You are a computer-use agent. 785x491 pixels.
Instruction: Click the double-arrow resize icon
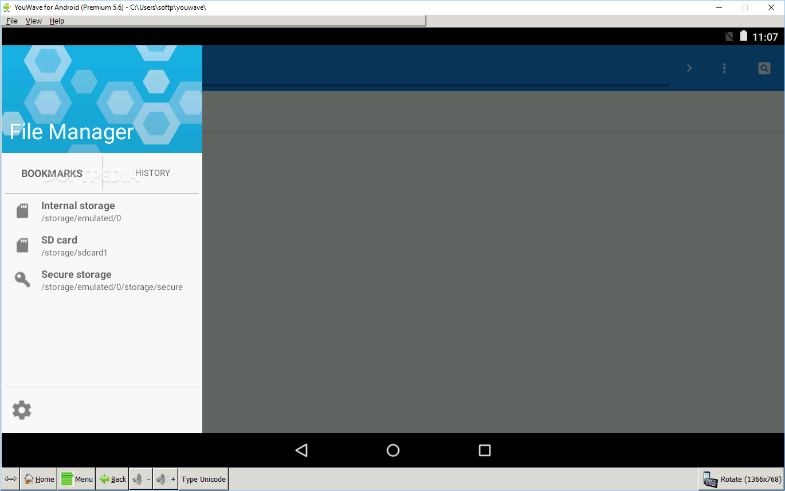point(11,479)
